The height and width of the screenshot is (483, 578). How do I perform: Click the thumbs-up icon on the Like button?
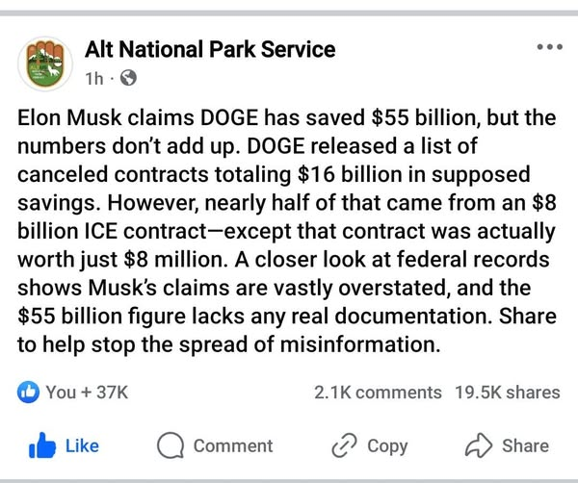tap(41, 445)
